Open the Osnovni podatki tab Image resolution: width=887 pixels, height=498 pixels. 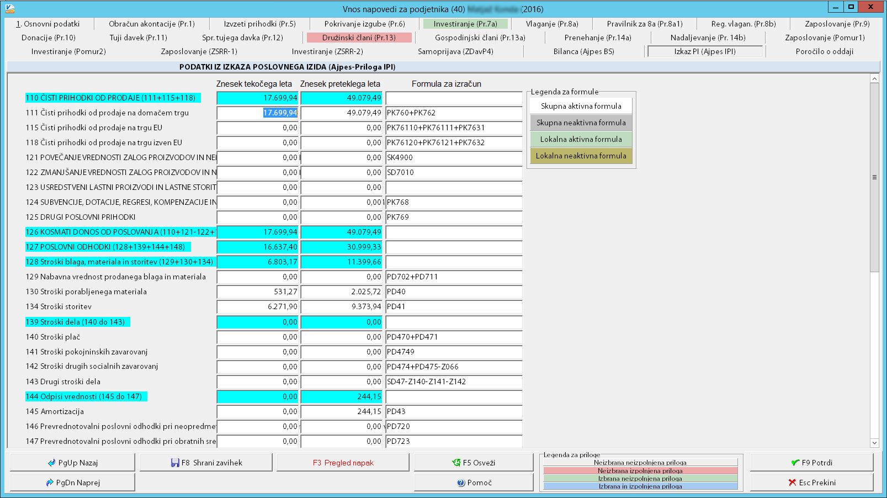pos(48,24)
